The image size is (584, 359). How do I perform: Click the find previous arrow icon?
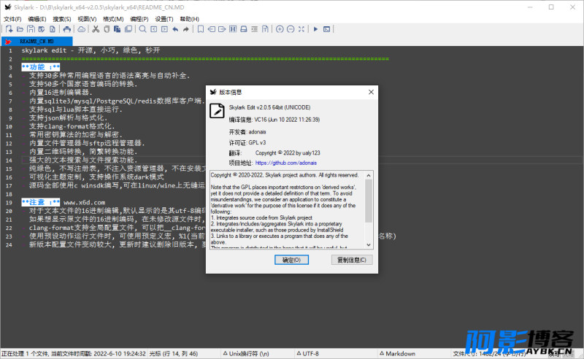point(153,29)
